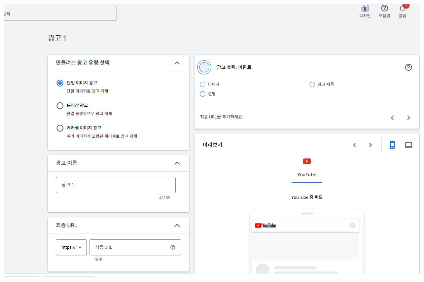Click the phone mockup YouTube preview
This screenshot has width=424, height=282.
(x=307, y=241)
